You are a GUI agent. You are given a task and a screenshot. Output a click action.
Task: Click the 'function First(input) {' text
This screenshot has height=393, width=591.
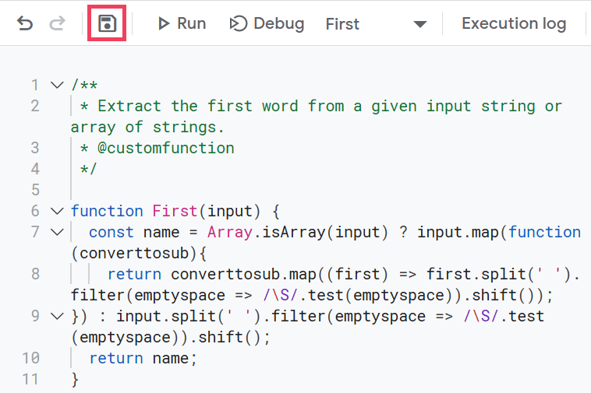coord(175,211)
